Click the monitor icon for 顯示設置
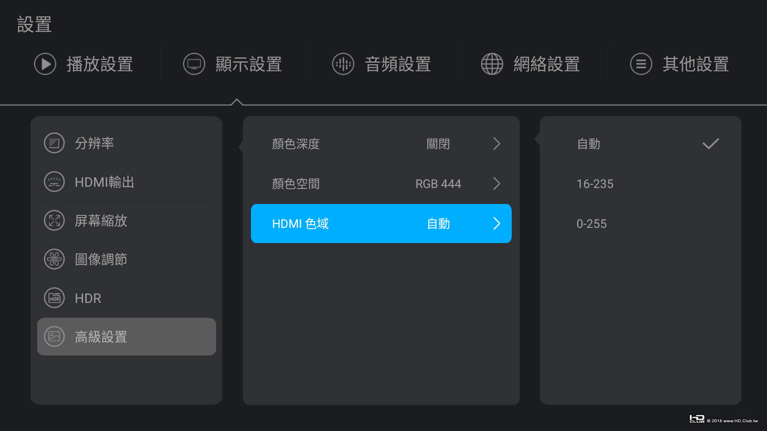This screenshot has width=767, height=431. click(x=194, y=64)
